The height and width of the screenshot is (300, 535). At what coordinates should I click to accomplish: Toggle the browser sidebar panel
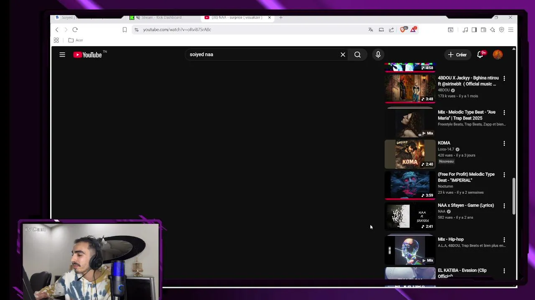click(x=474, y=30)
